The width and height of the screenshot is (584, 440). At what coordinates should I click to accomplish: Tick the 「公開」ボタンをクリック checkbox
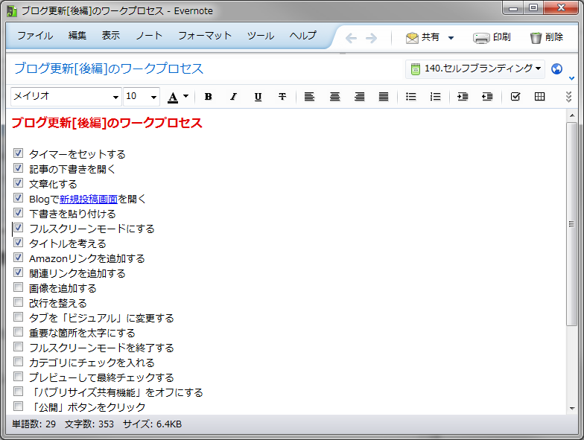[x=19, y=407]
